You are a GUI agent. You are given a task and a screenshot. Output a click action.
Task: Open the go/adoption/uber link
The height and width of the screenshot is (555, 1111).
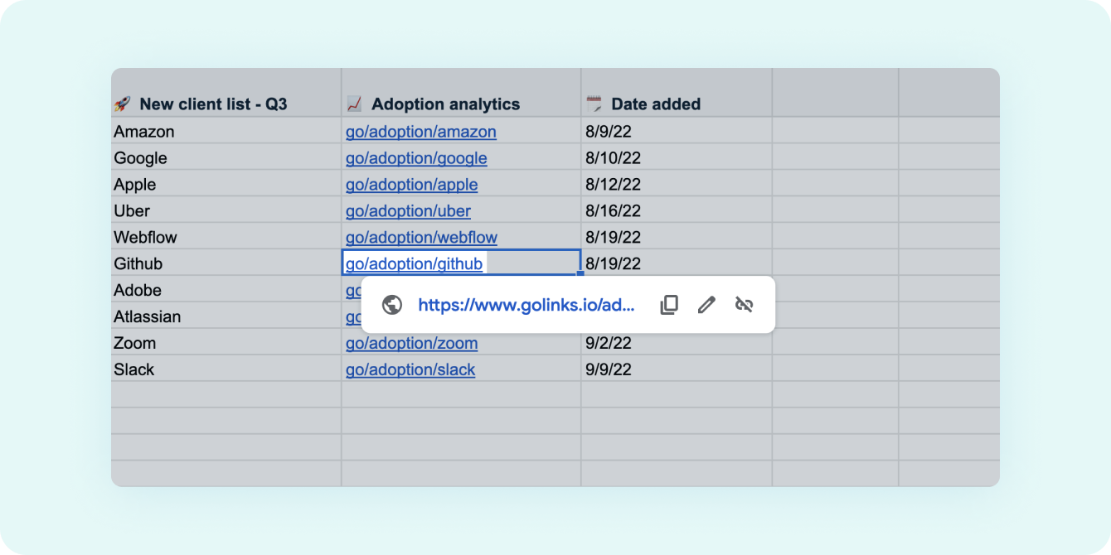pos(408,210)
